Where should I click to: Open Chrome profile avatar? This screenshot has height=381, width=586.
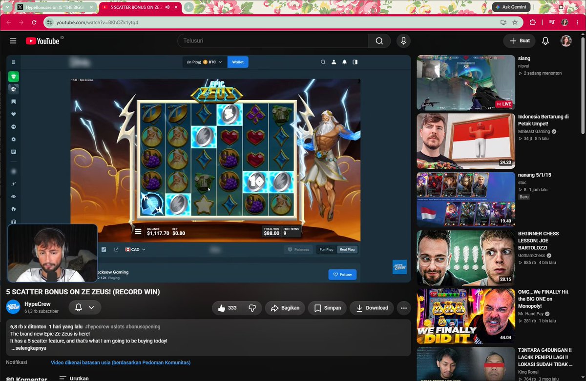coord(565,22)
